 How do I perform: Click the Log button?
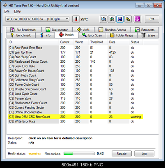[144, 154]
